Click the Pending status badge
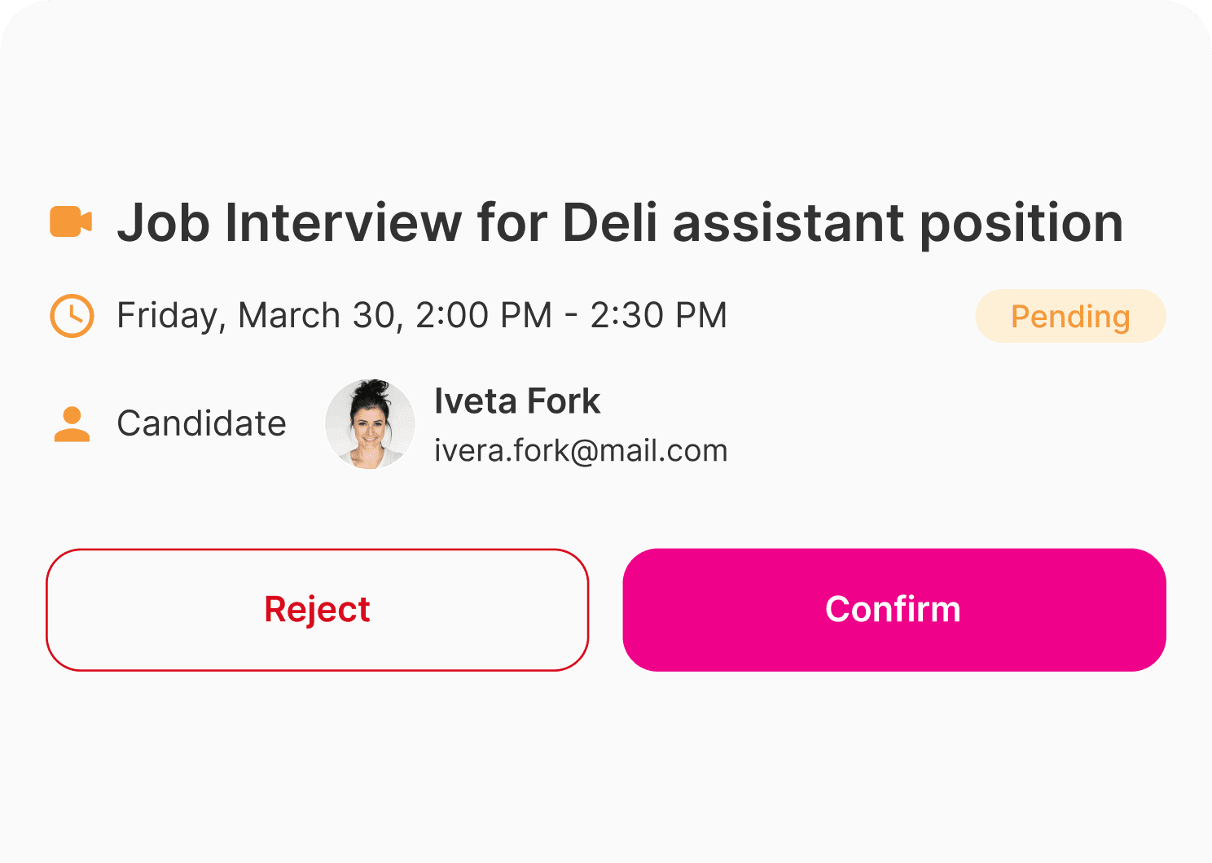1212x863 pixels. (x=1070, y=316)
